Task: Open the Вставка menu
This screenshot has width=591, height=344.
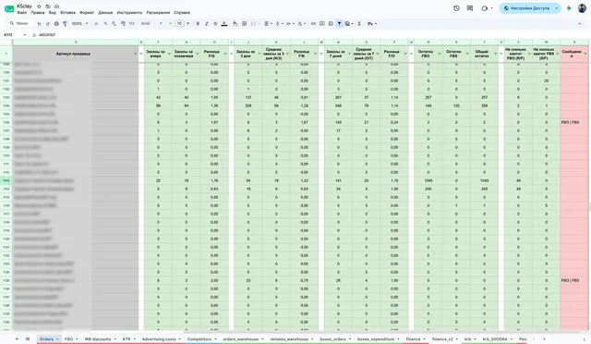Action: tap(67, 12)
